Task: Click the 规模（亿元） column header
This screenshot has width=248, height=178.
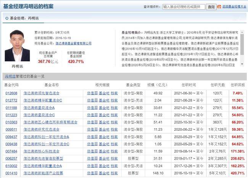Action: (x=157, y=85)
